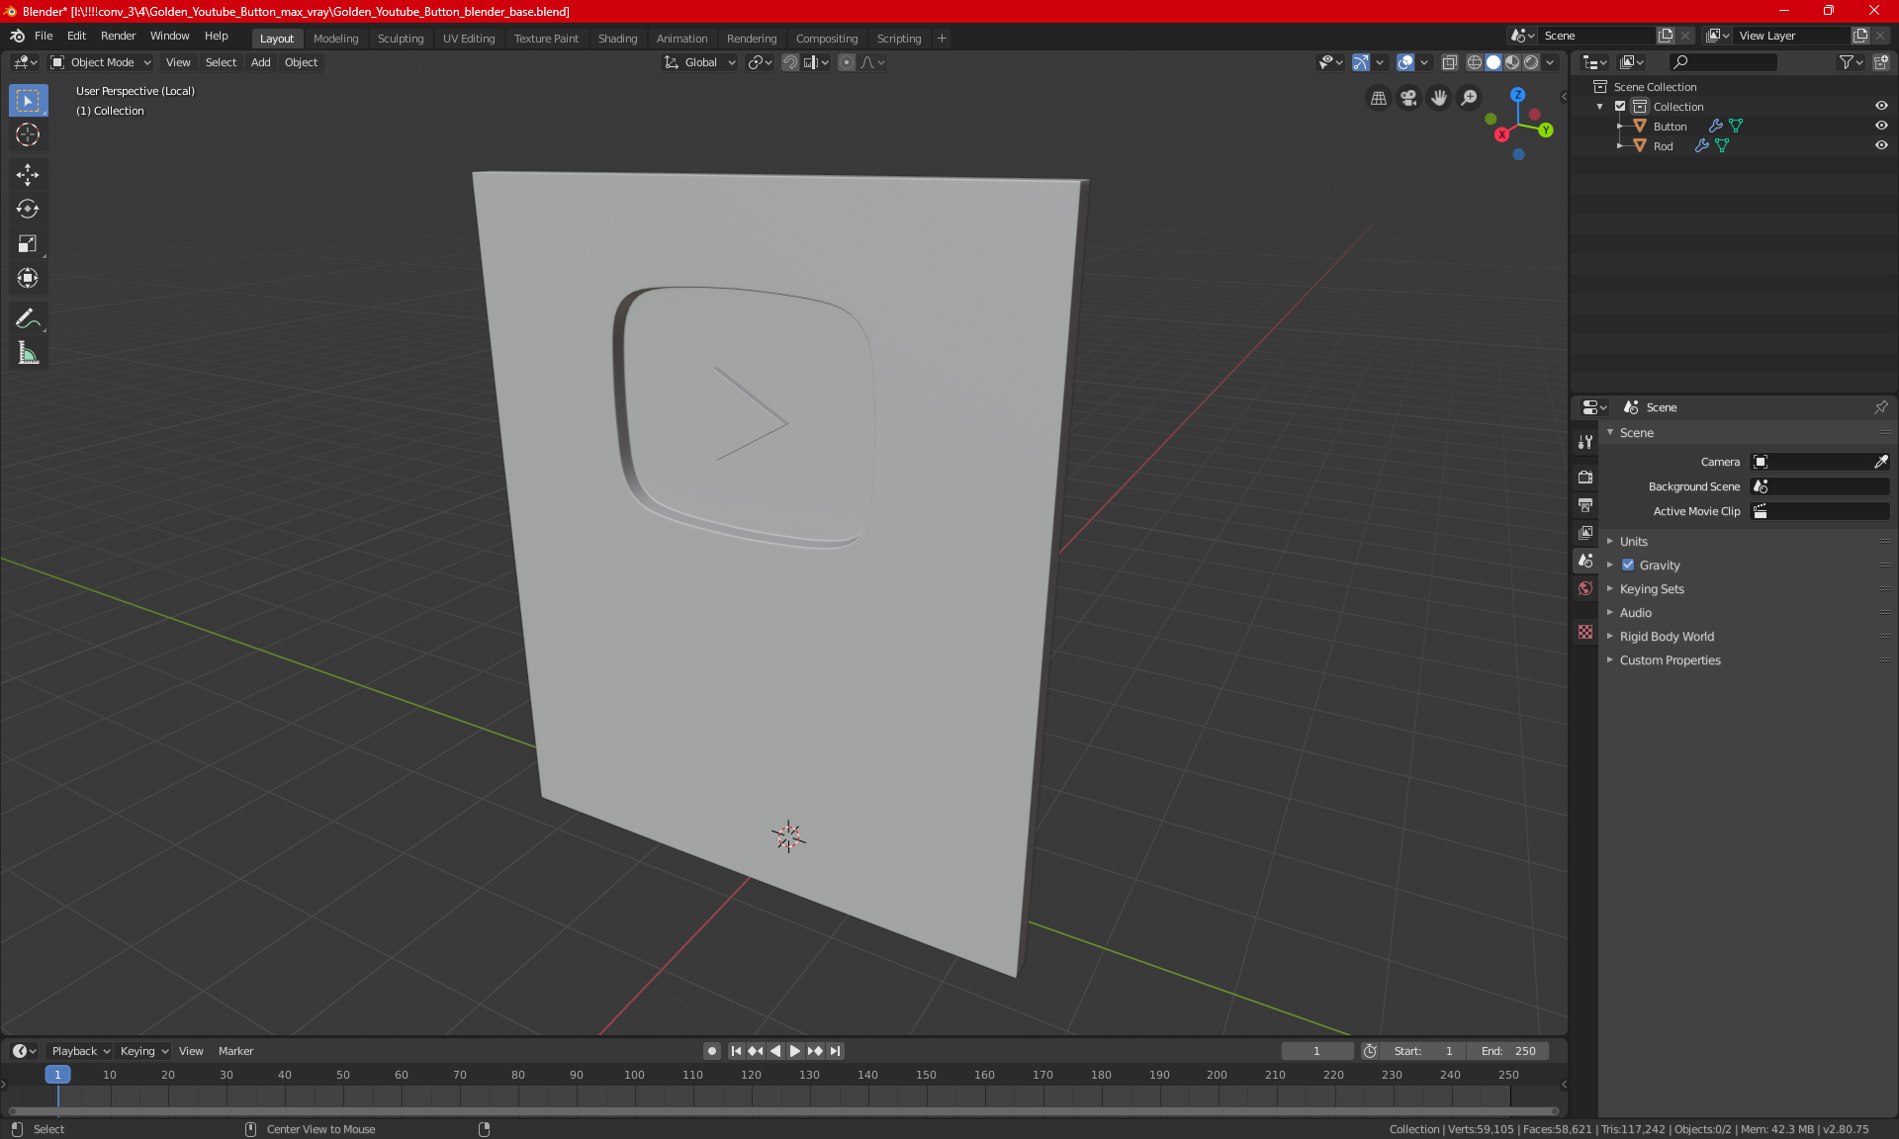
Task: Expand the Custom Properties panel
Action: pyautogui.click(x=1670, y=660)
